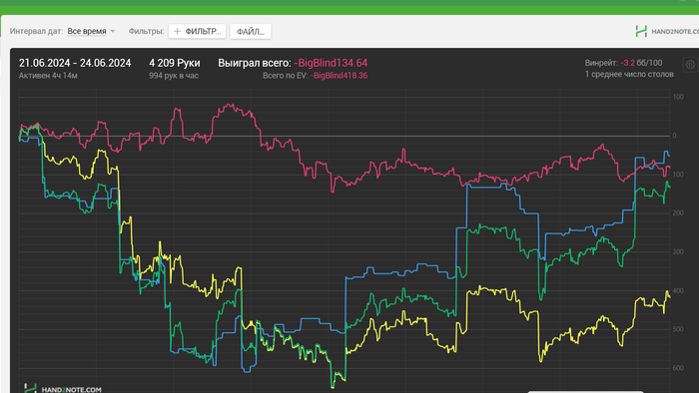Click the date range '21.06.2024 - 24.06.2024'
Viewport: 699px width, 393px height.
point(75,63)
